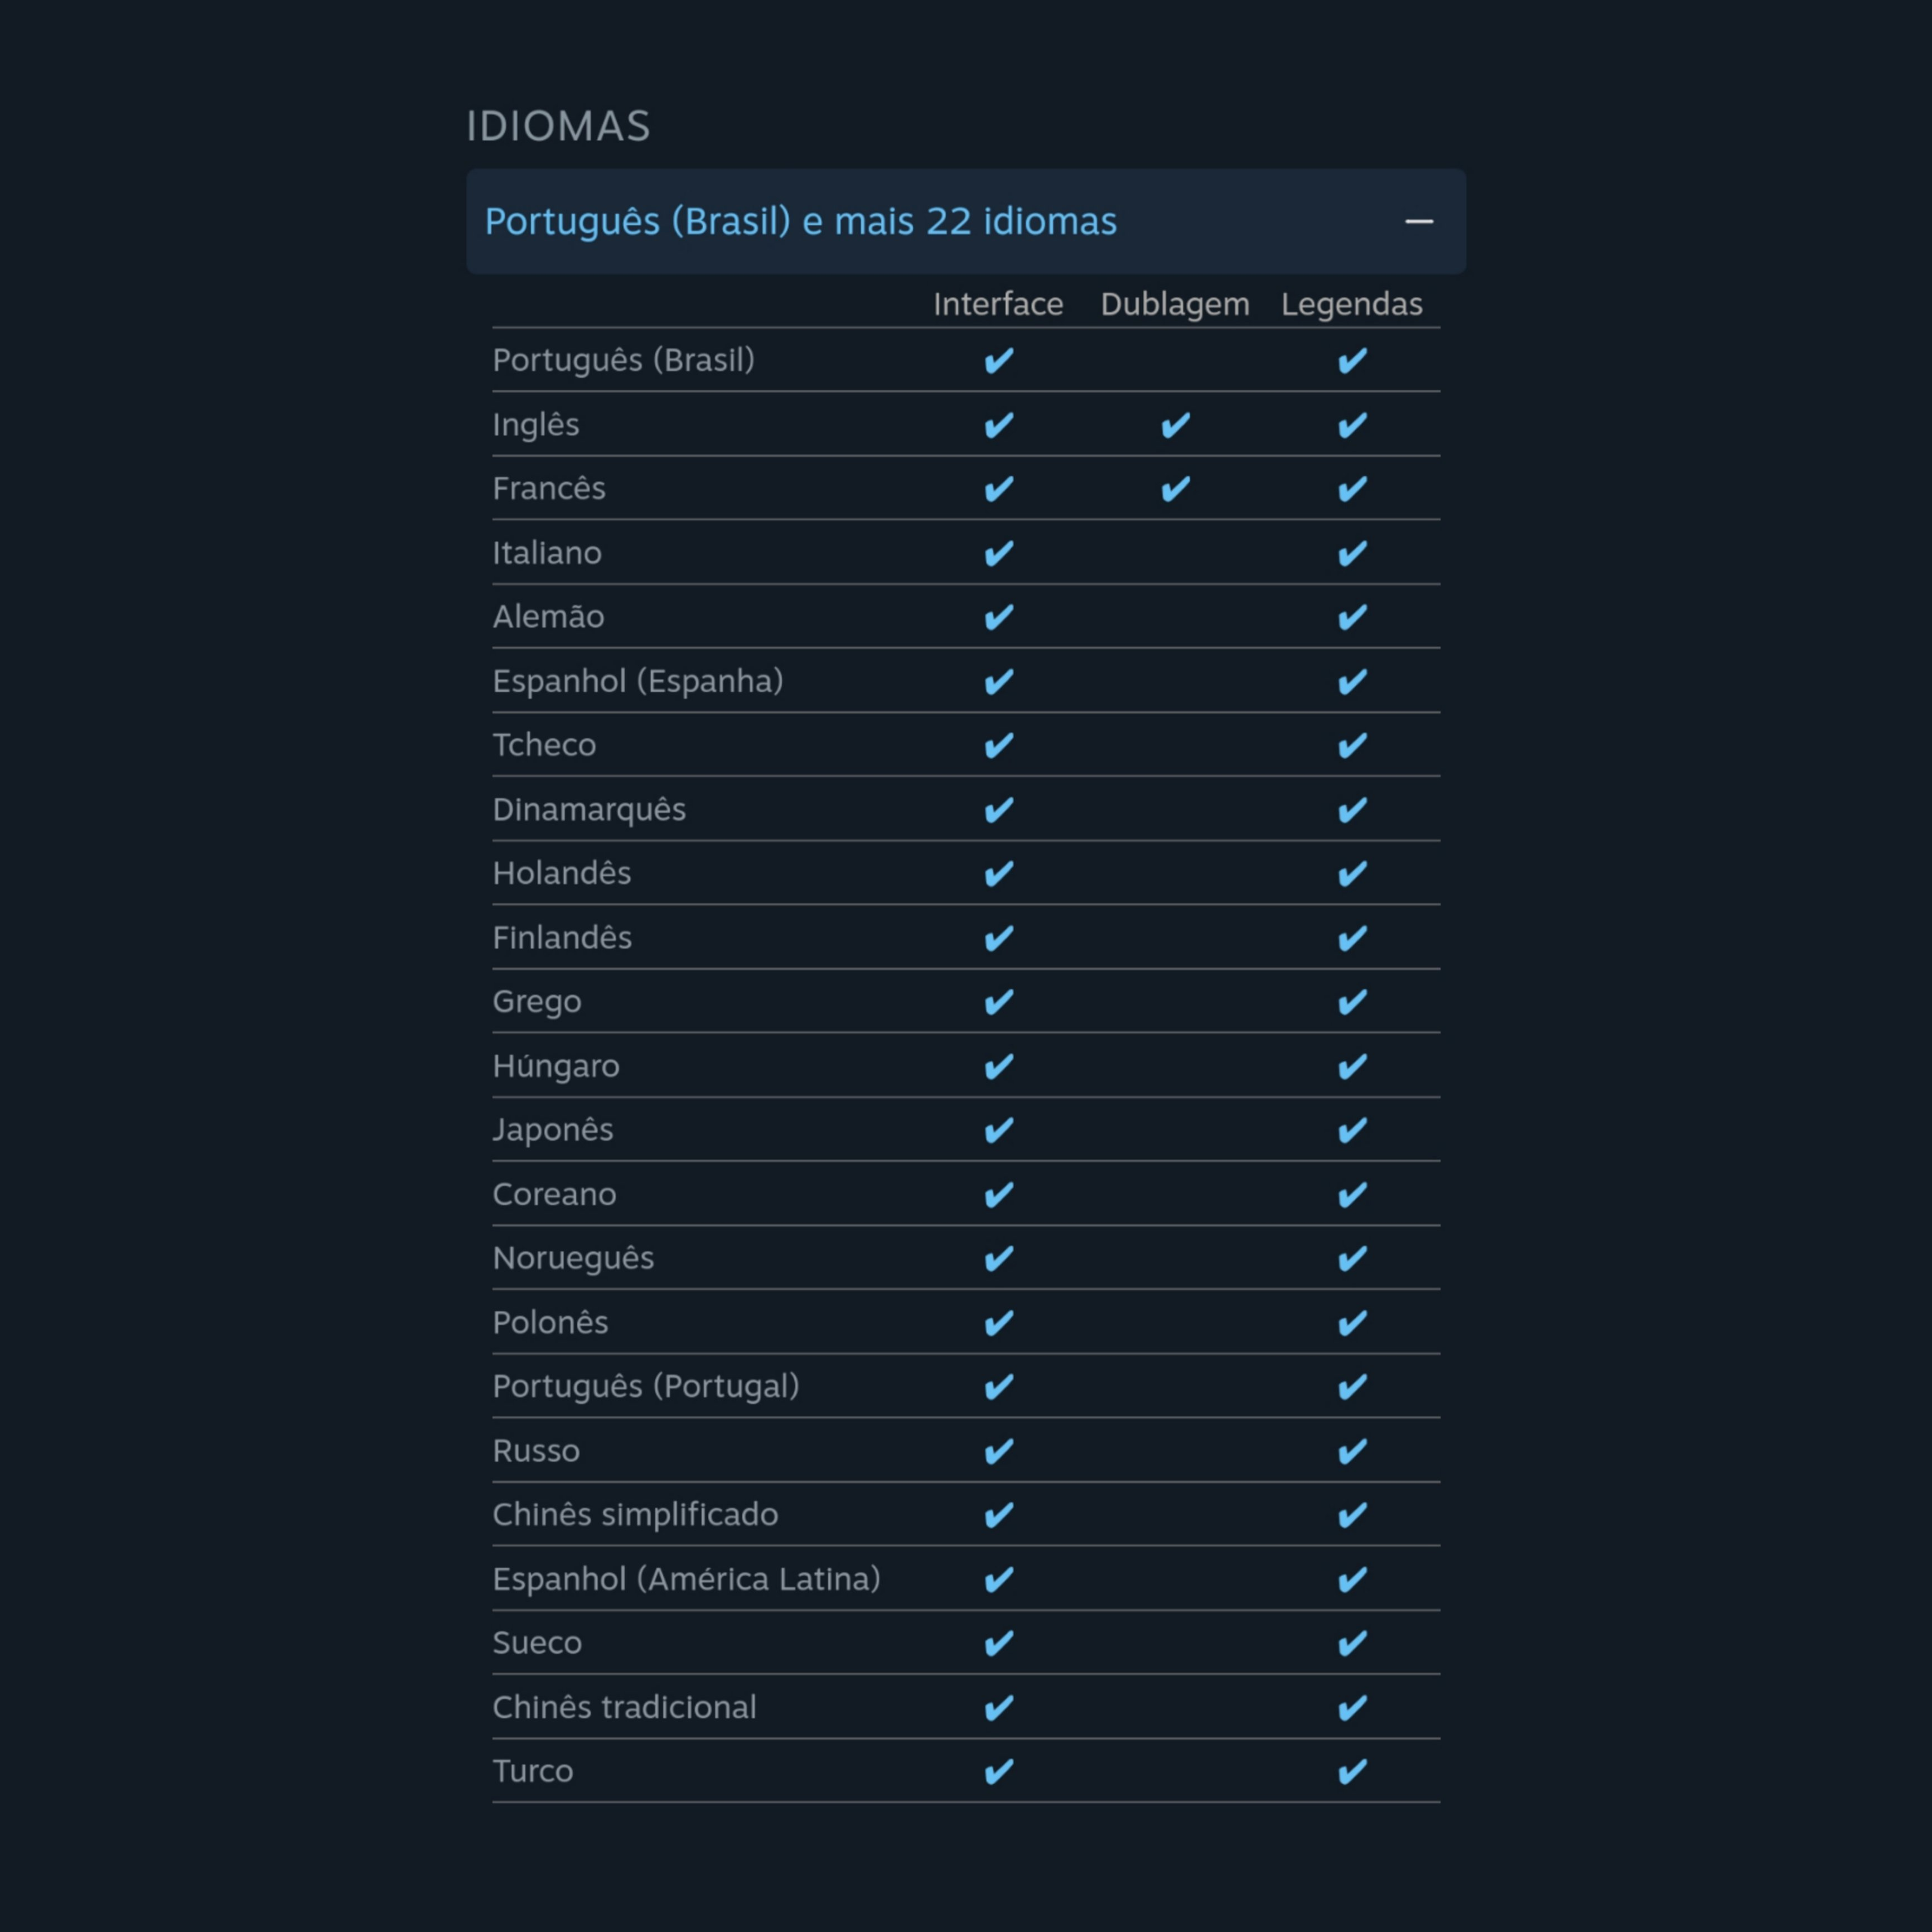Click the Sueco Legendas checkmark

1352,1643
